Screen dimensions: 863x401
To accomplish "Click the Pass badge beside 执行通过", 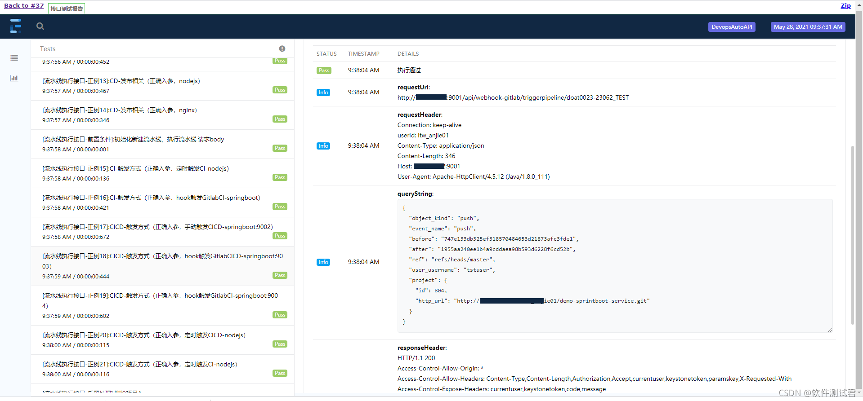I will click(324, 71).
